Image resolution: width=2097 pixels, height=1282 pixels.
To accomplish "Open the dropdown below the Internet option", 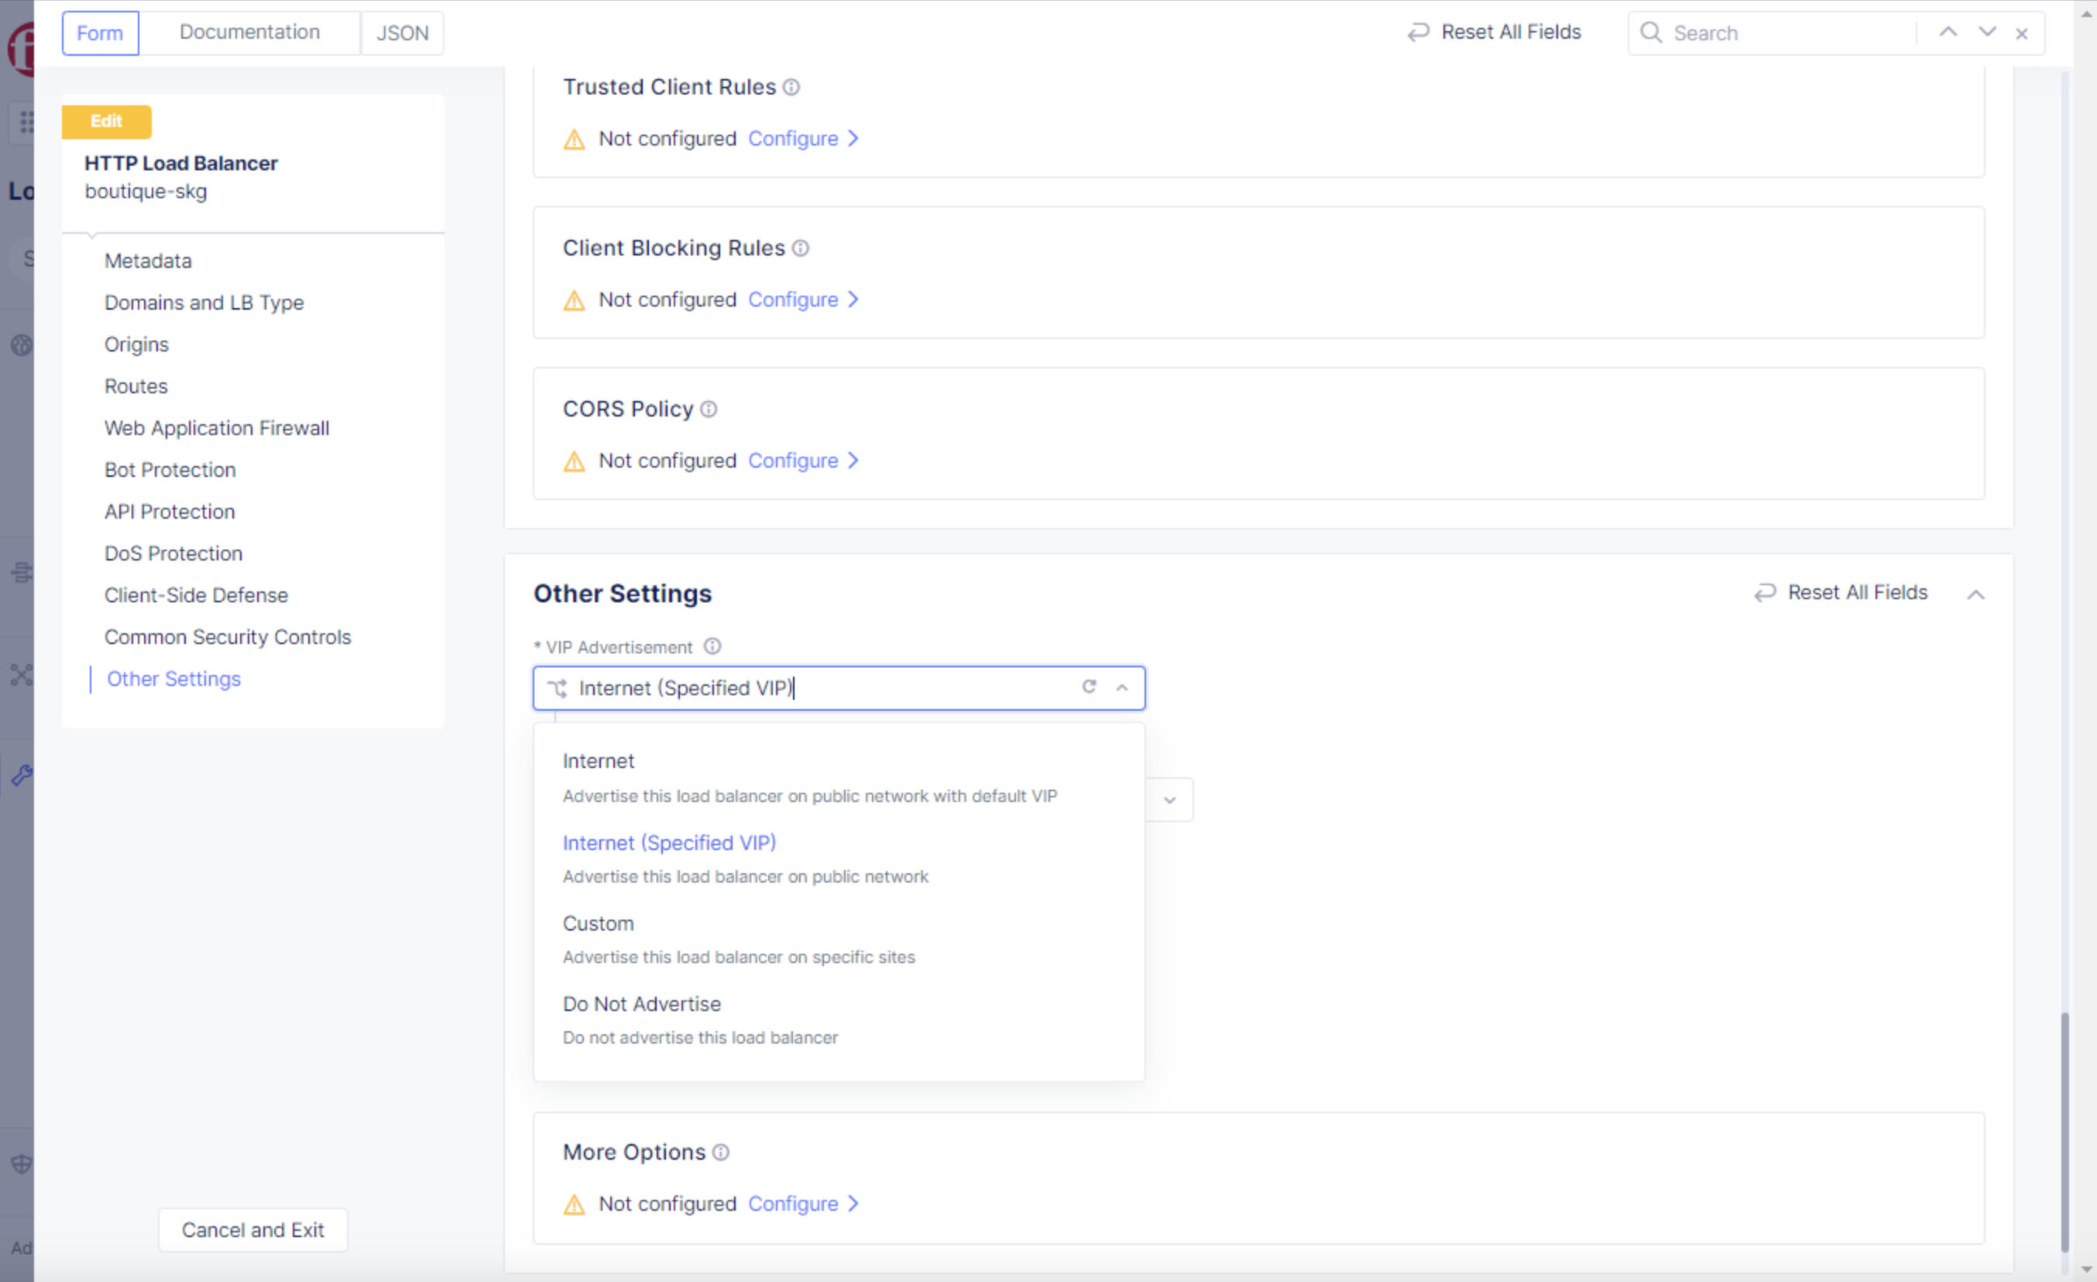I will (x=1171, y=800).
